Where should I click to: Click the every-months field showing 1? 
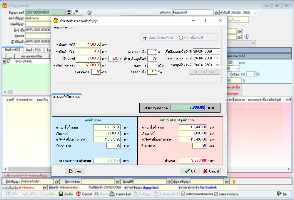[x=152, y=65]
